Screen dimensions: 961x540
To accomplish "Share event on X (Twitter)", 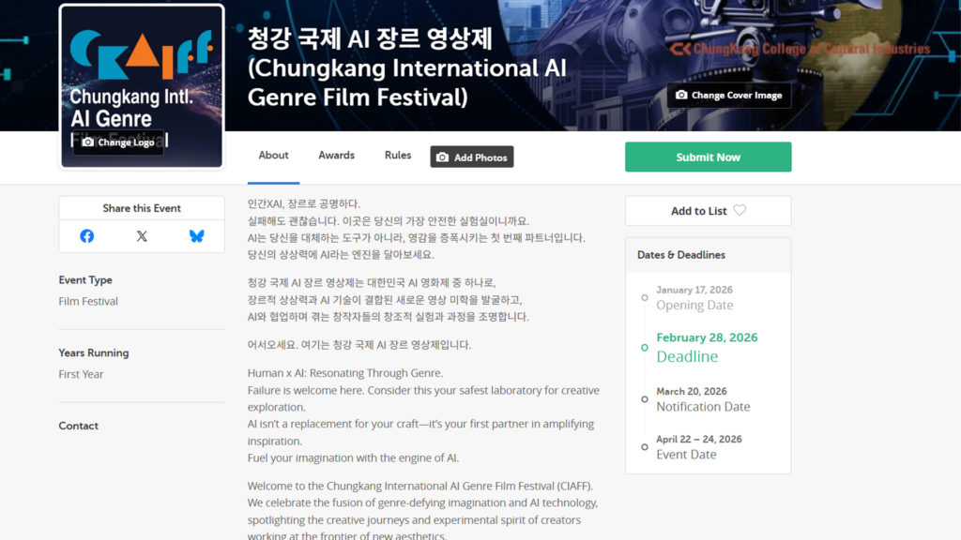I will click(x=142, y=236).
